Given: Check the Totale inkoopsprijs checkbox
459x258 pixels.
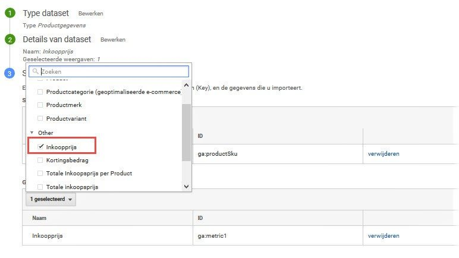Looking at the screenshot, I should click(40, 187).
